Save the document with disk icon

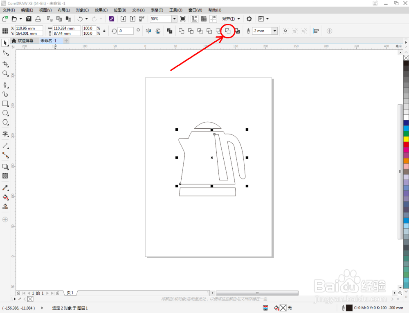coord(29,19)
